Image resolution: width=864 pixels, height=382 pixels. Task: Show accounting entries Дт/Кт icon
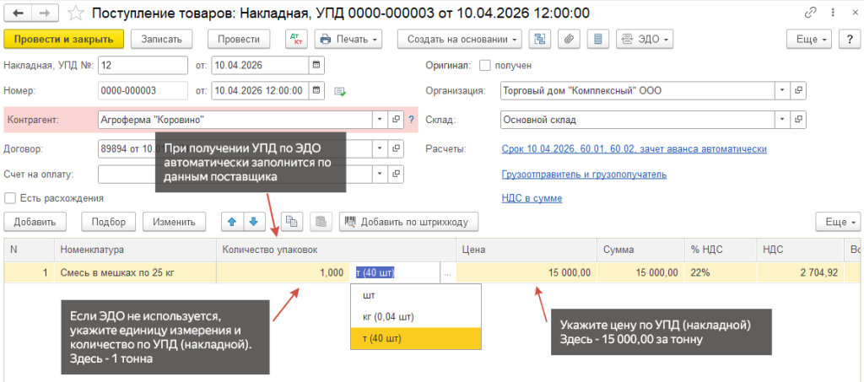[x=296, y=39]
